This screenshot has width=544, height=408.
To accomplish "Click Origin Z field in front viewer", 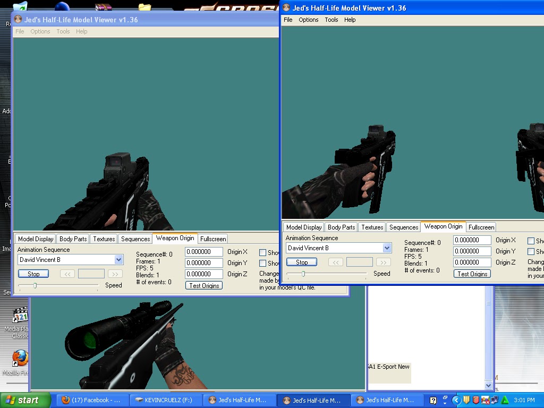I will point(472,262).
